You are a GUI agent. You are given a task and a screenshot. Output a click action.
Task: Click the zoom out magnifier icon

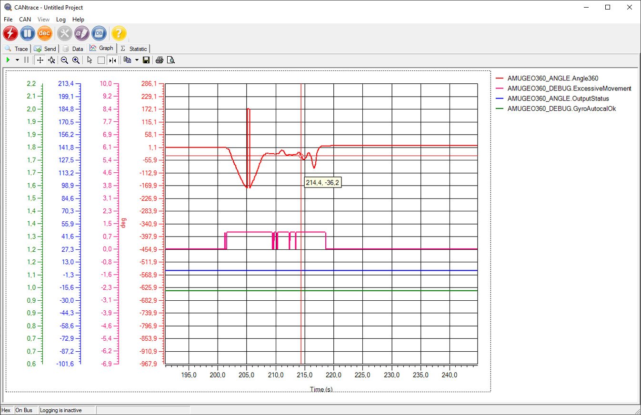(x=65, y=60)
